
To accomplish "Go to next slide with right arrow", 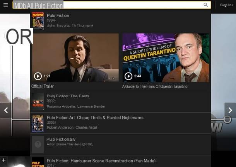I will point(230,110).
